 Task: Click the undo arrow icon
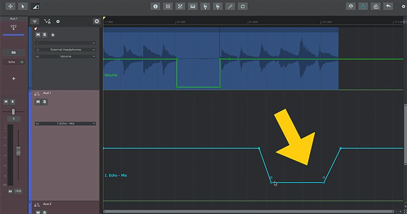click(x=389, y=7)
